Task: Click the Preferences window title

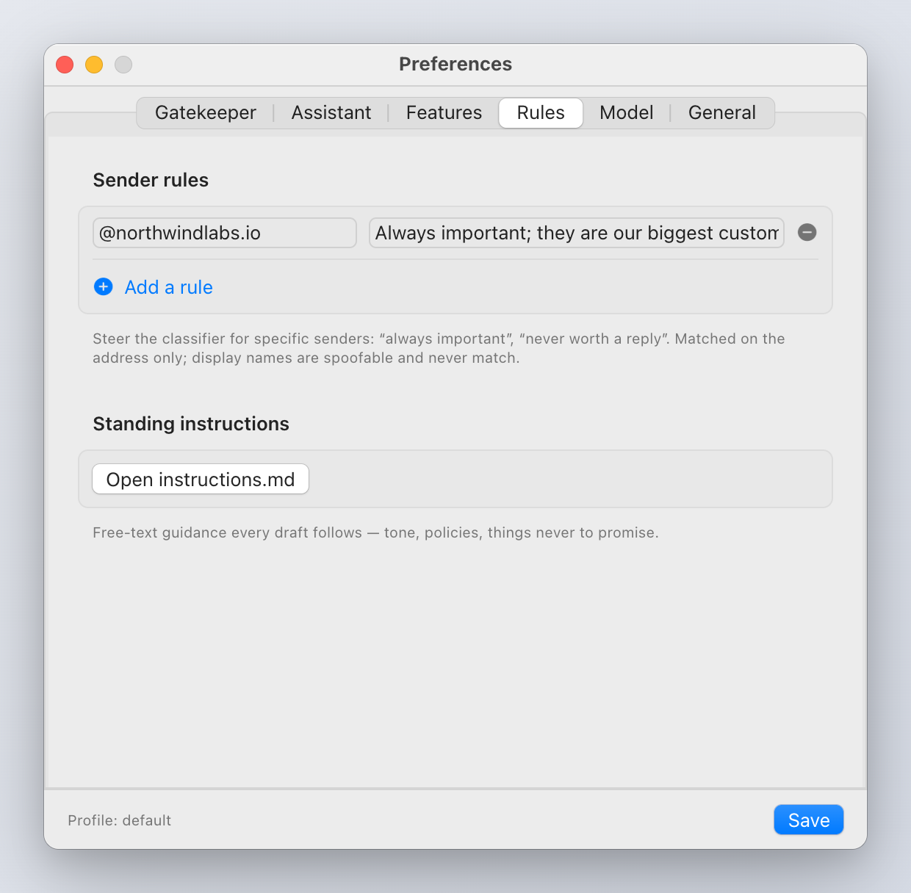Action: coord(455,64)
